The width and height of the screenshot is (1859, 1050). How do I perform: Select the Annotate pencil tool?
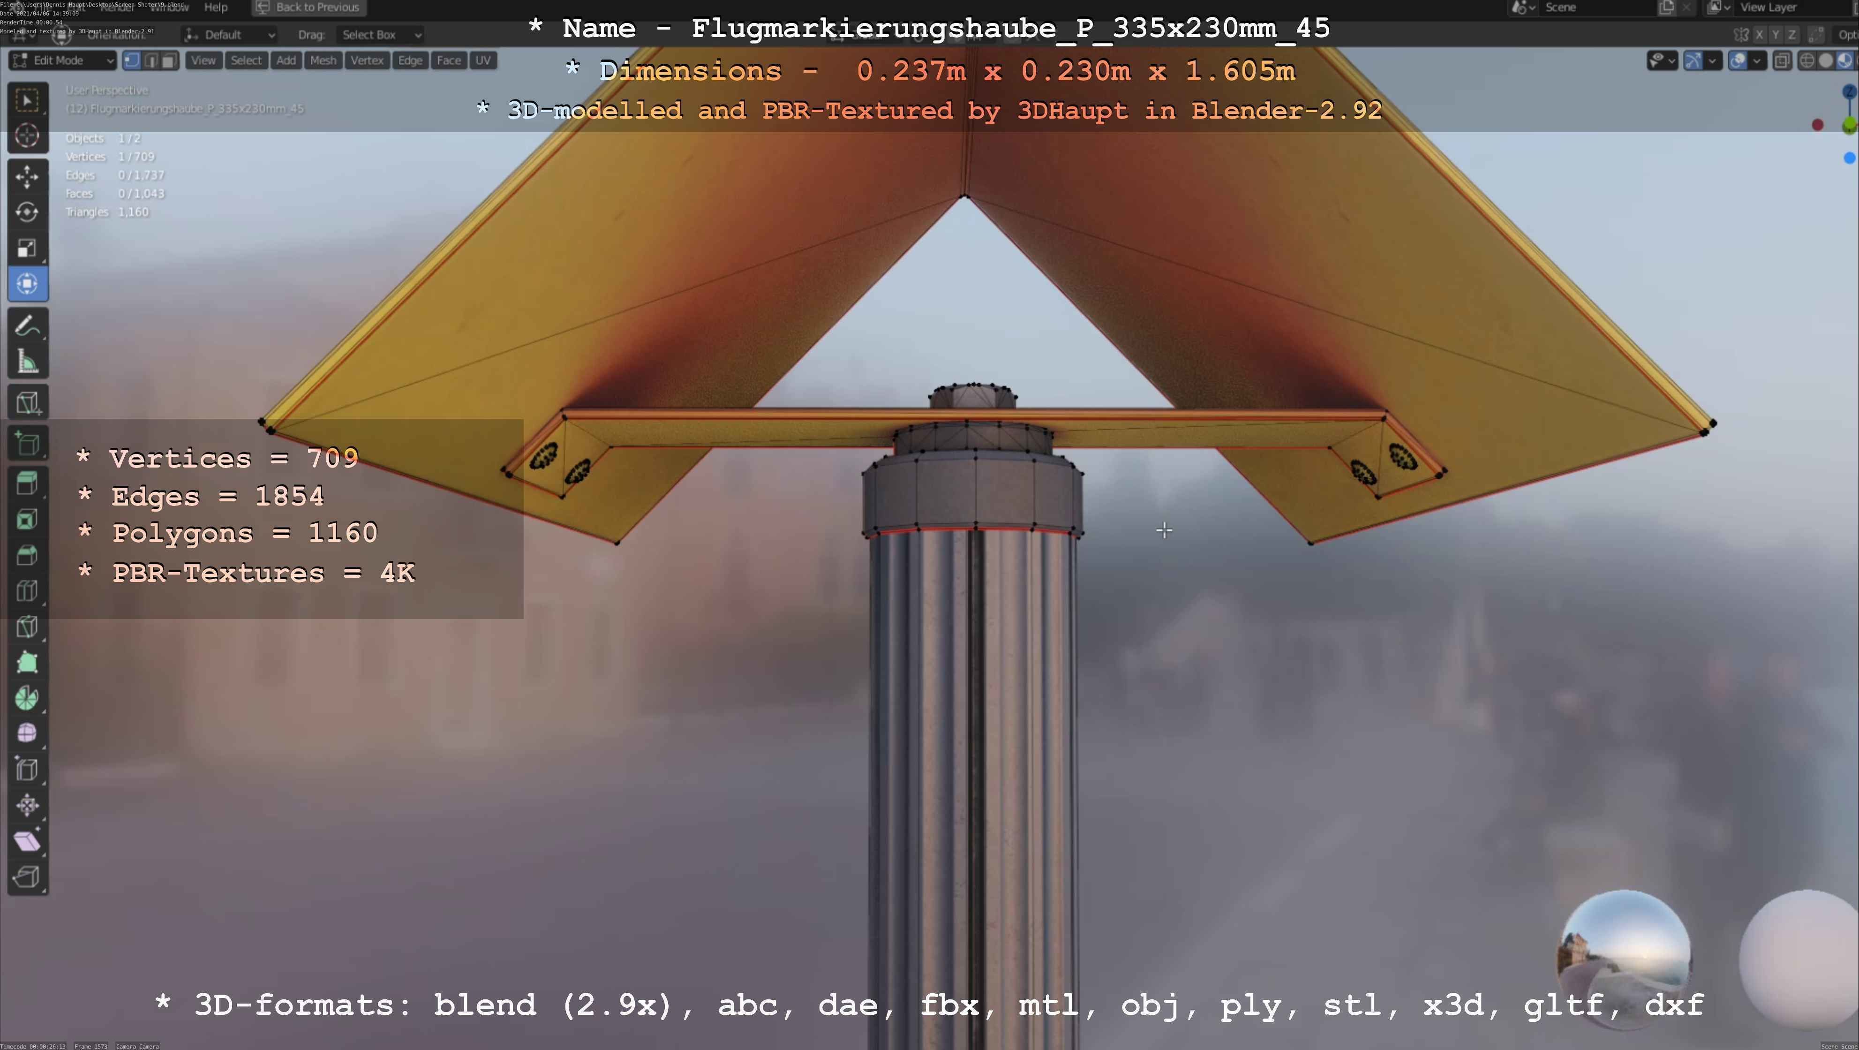tap(27, 326)
